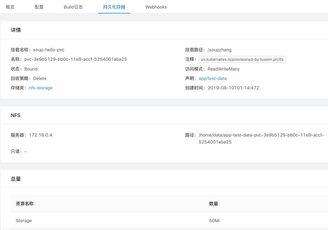328x230 pixels.
Task: Click the 资源名称 column header
Action: click(25, 203)
